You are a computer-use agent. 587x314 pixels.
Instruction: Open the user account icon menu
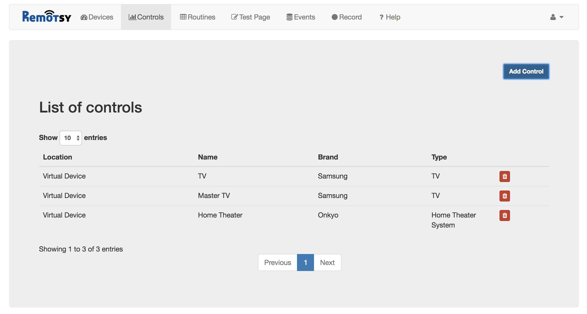tap(556, 17)
